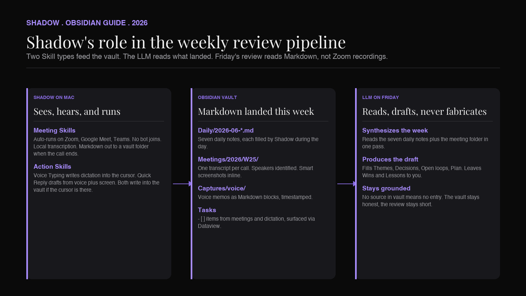Select the 'Daily/2026-06-*.md' heading
This screenshot has height=296, width=526.
pyautogui.click(x=226, y=131)
